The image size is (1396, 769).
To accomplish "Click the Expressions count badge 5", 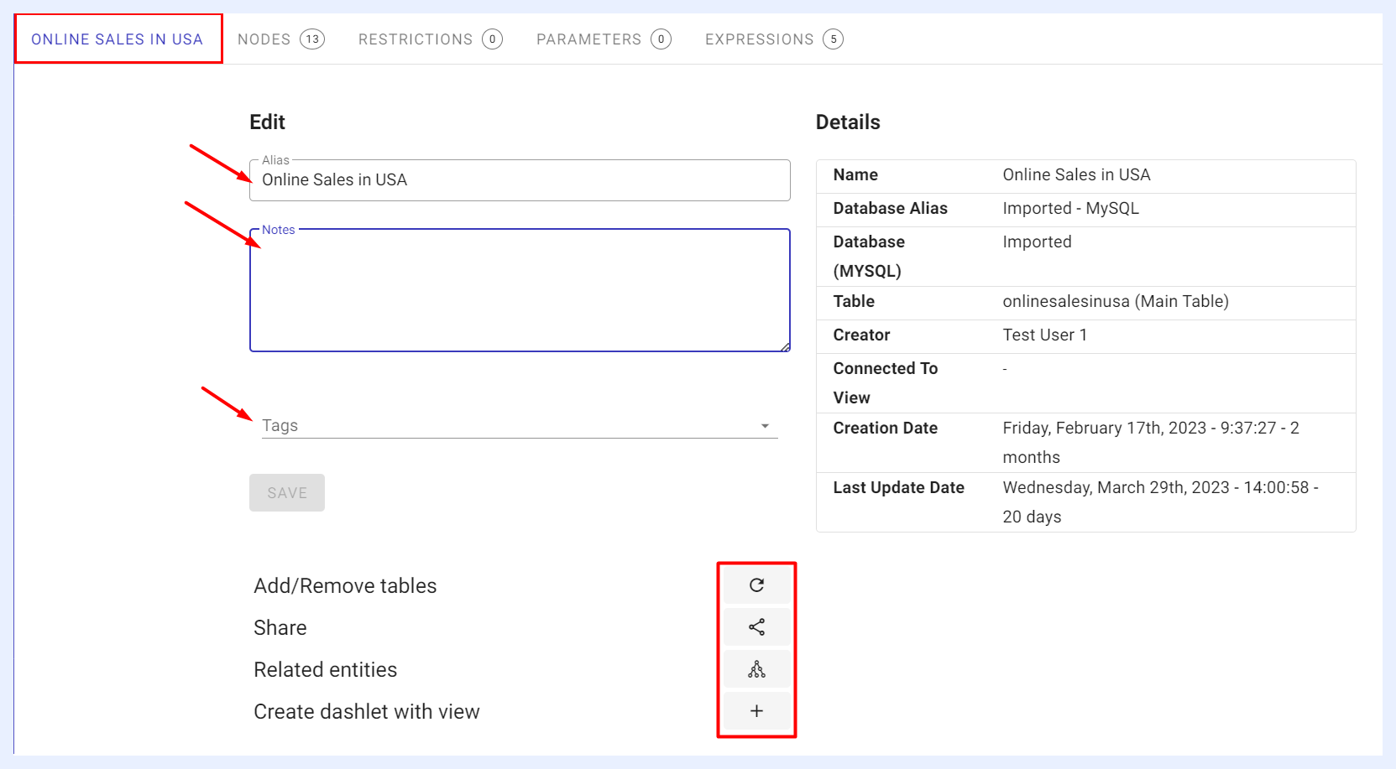I will click(833, 39).
